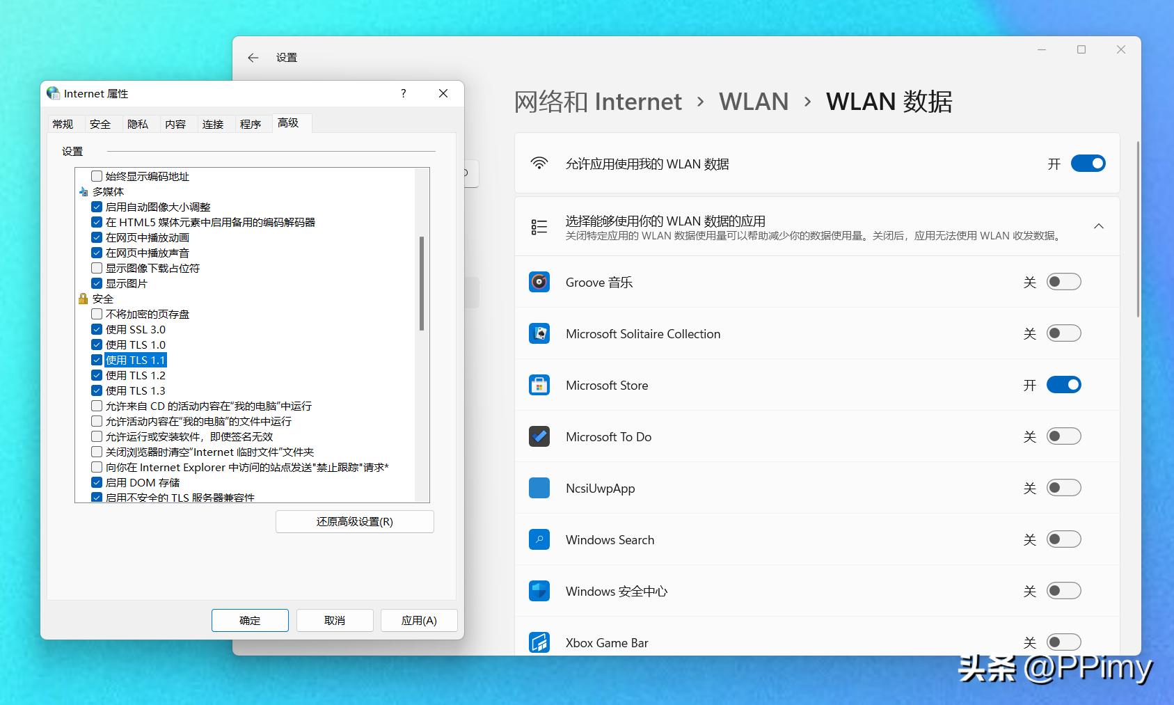This screenshot has width=1174, height=705.
Task: Disable WLAN data for Microsoft Store
Action: [1064, 385]
